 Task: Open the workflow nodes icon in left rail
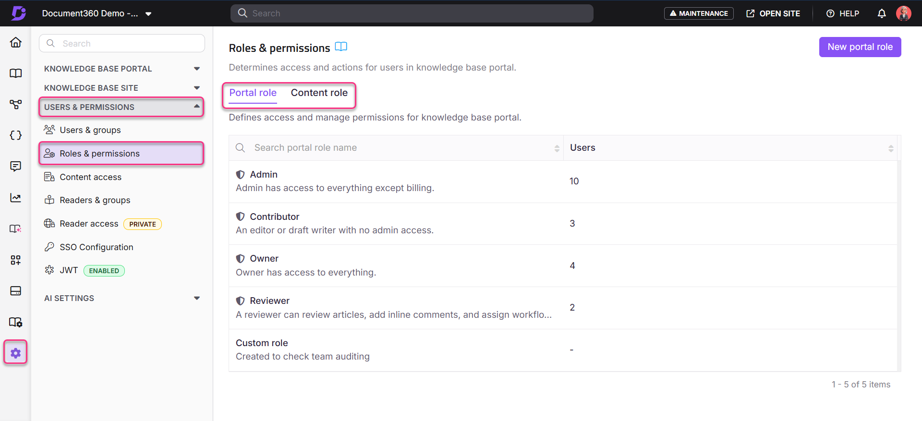(x=16, y=104)
